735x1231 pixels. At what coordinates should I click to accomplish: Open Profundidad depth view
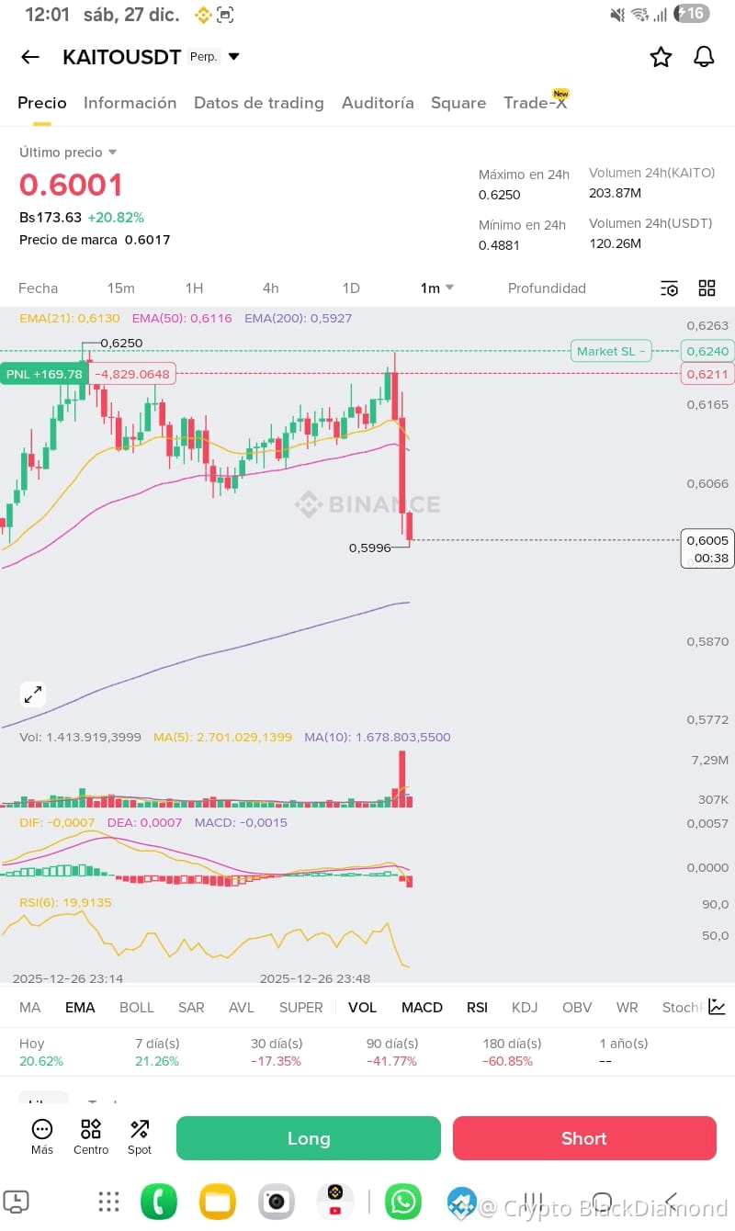point(547,288)
